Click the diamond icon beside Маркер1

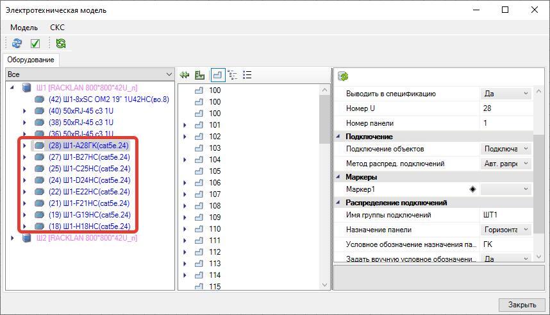pyautogui.click(x=473, y=189)
